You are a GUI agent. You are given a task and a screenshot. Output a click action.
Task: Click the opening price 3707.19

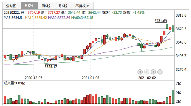click(34, 13)
